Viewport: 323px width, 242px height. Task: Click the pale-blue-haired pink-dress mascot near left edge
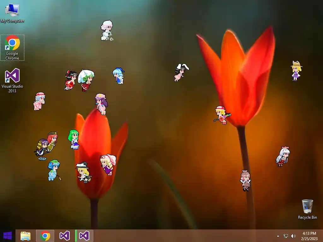(x=39, y=101)
